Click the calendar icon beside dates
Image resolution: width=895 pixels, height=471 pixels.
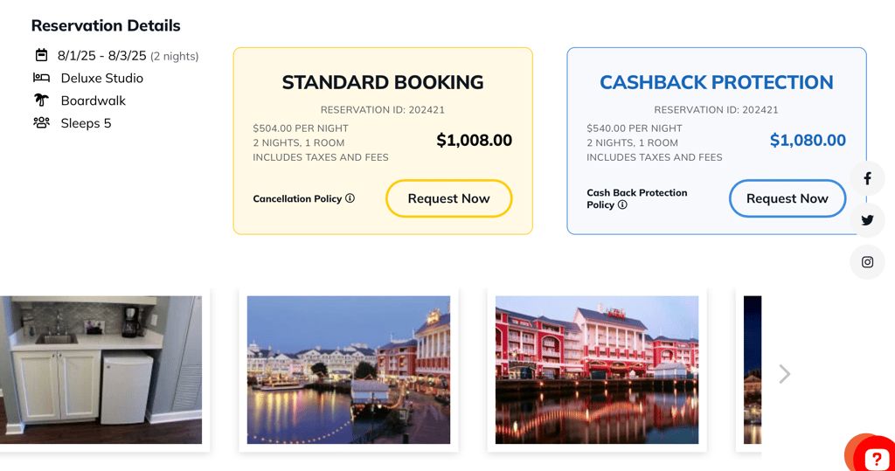41,55
